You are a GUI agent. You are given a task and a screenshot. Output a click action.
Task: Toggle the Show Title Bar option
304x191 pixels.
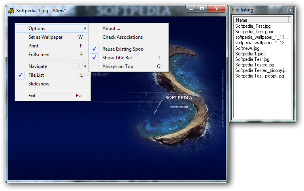(x=129, y=58)
